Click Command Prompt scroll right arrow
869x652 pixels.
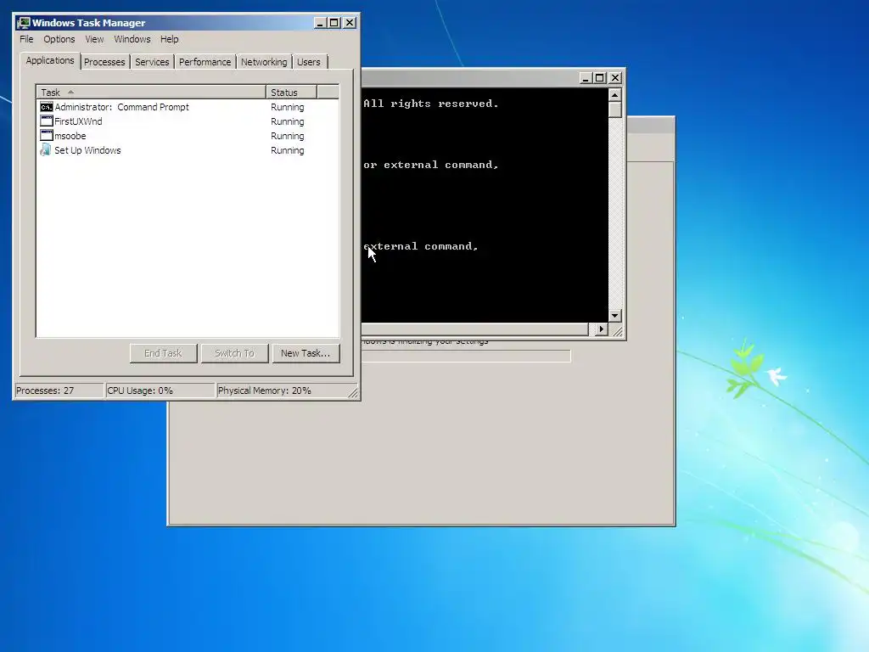click(602, 329)
